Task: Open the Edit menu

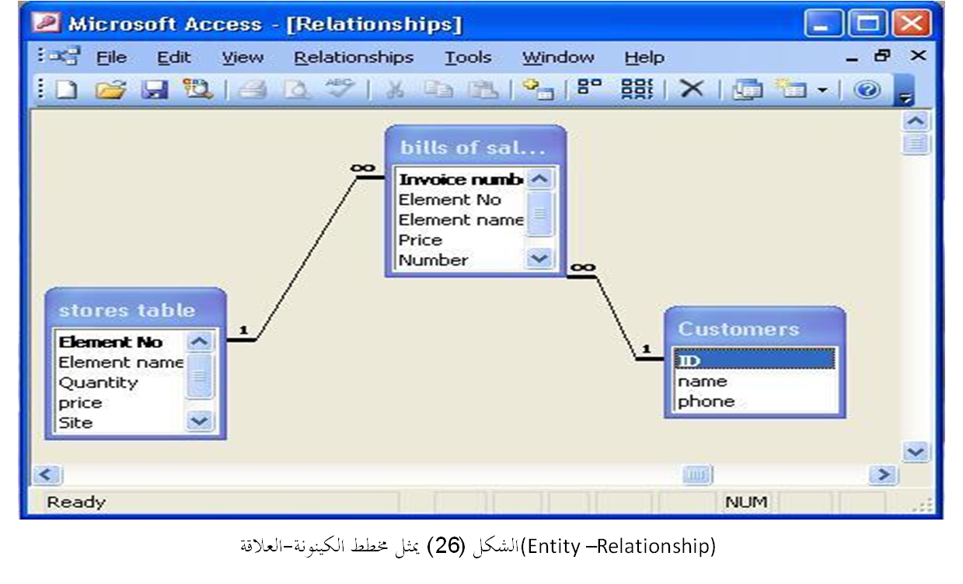Action: click(173, 57)
